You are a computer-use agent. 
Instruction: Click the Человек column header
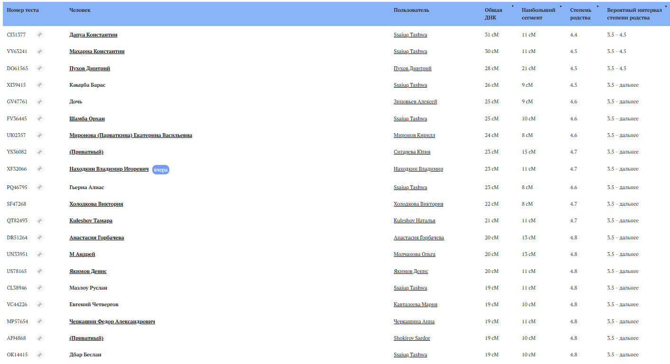pos(80,10)
